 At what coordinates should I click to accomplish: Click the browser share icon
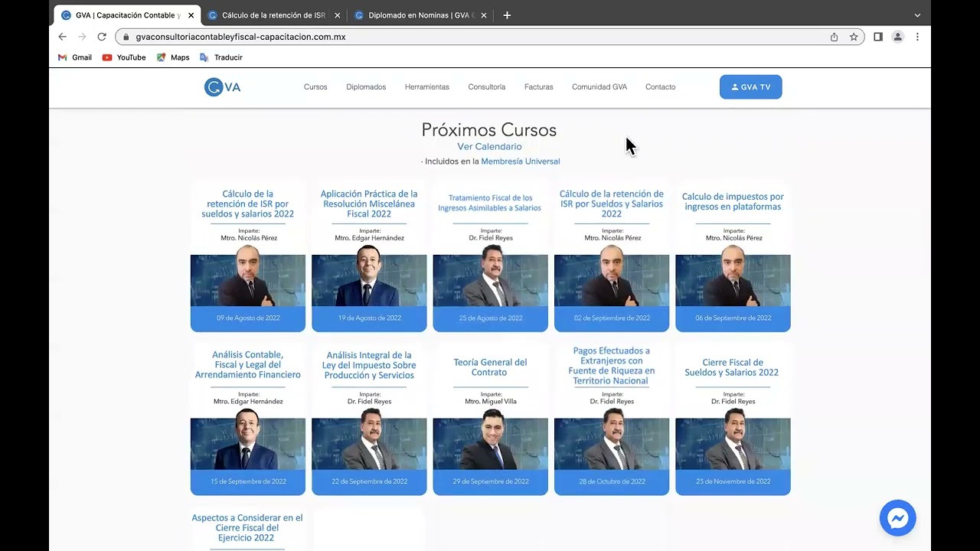pos(834,37)
